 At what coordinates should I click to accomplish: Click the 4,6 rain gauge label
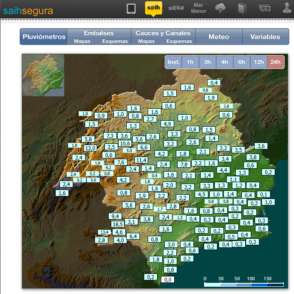[119, 232]
